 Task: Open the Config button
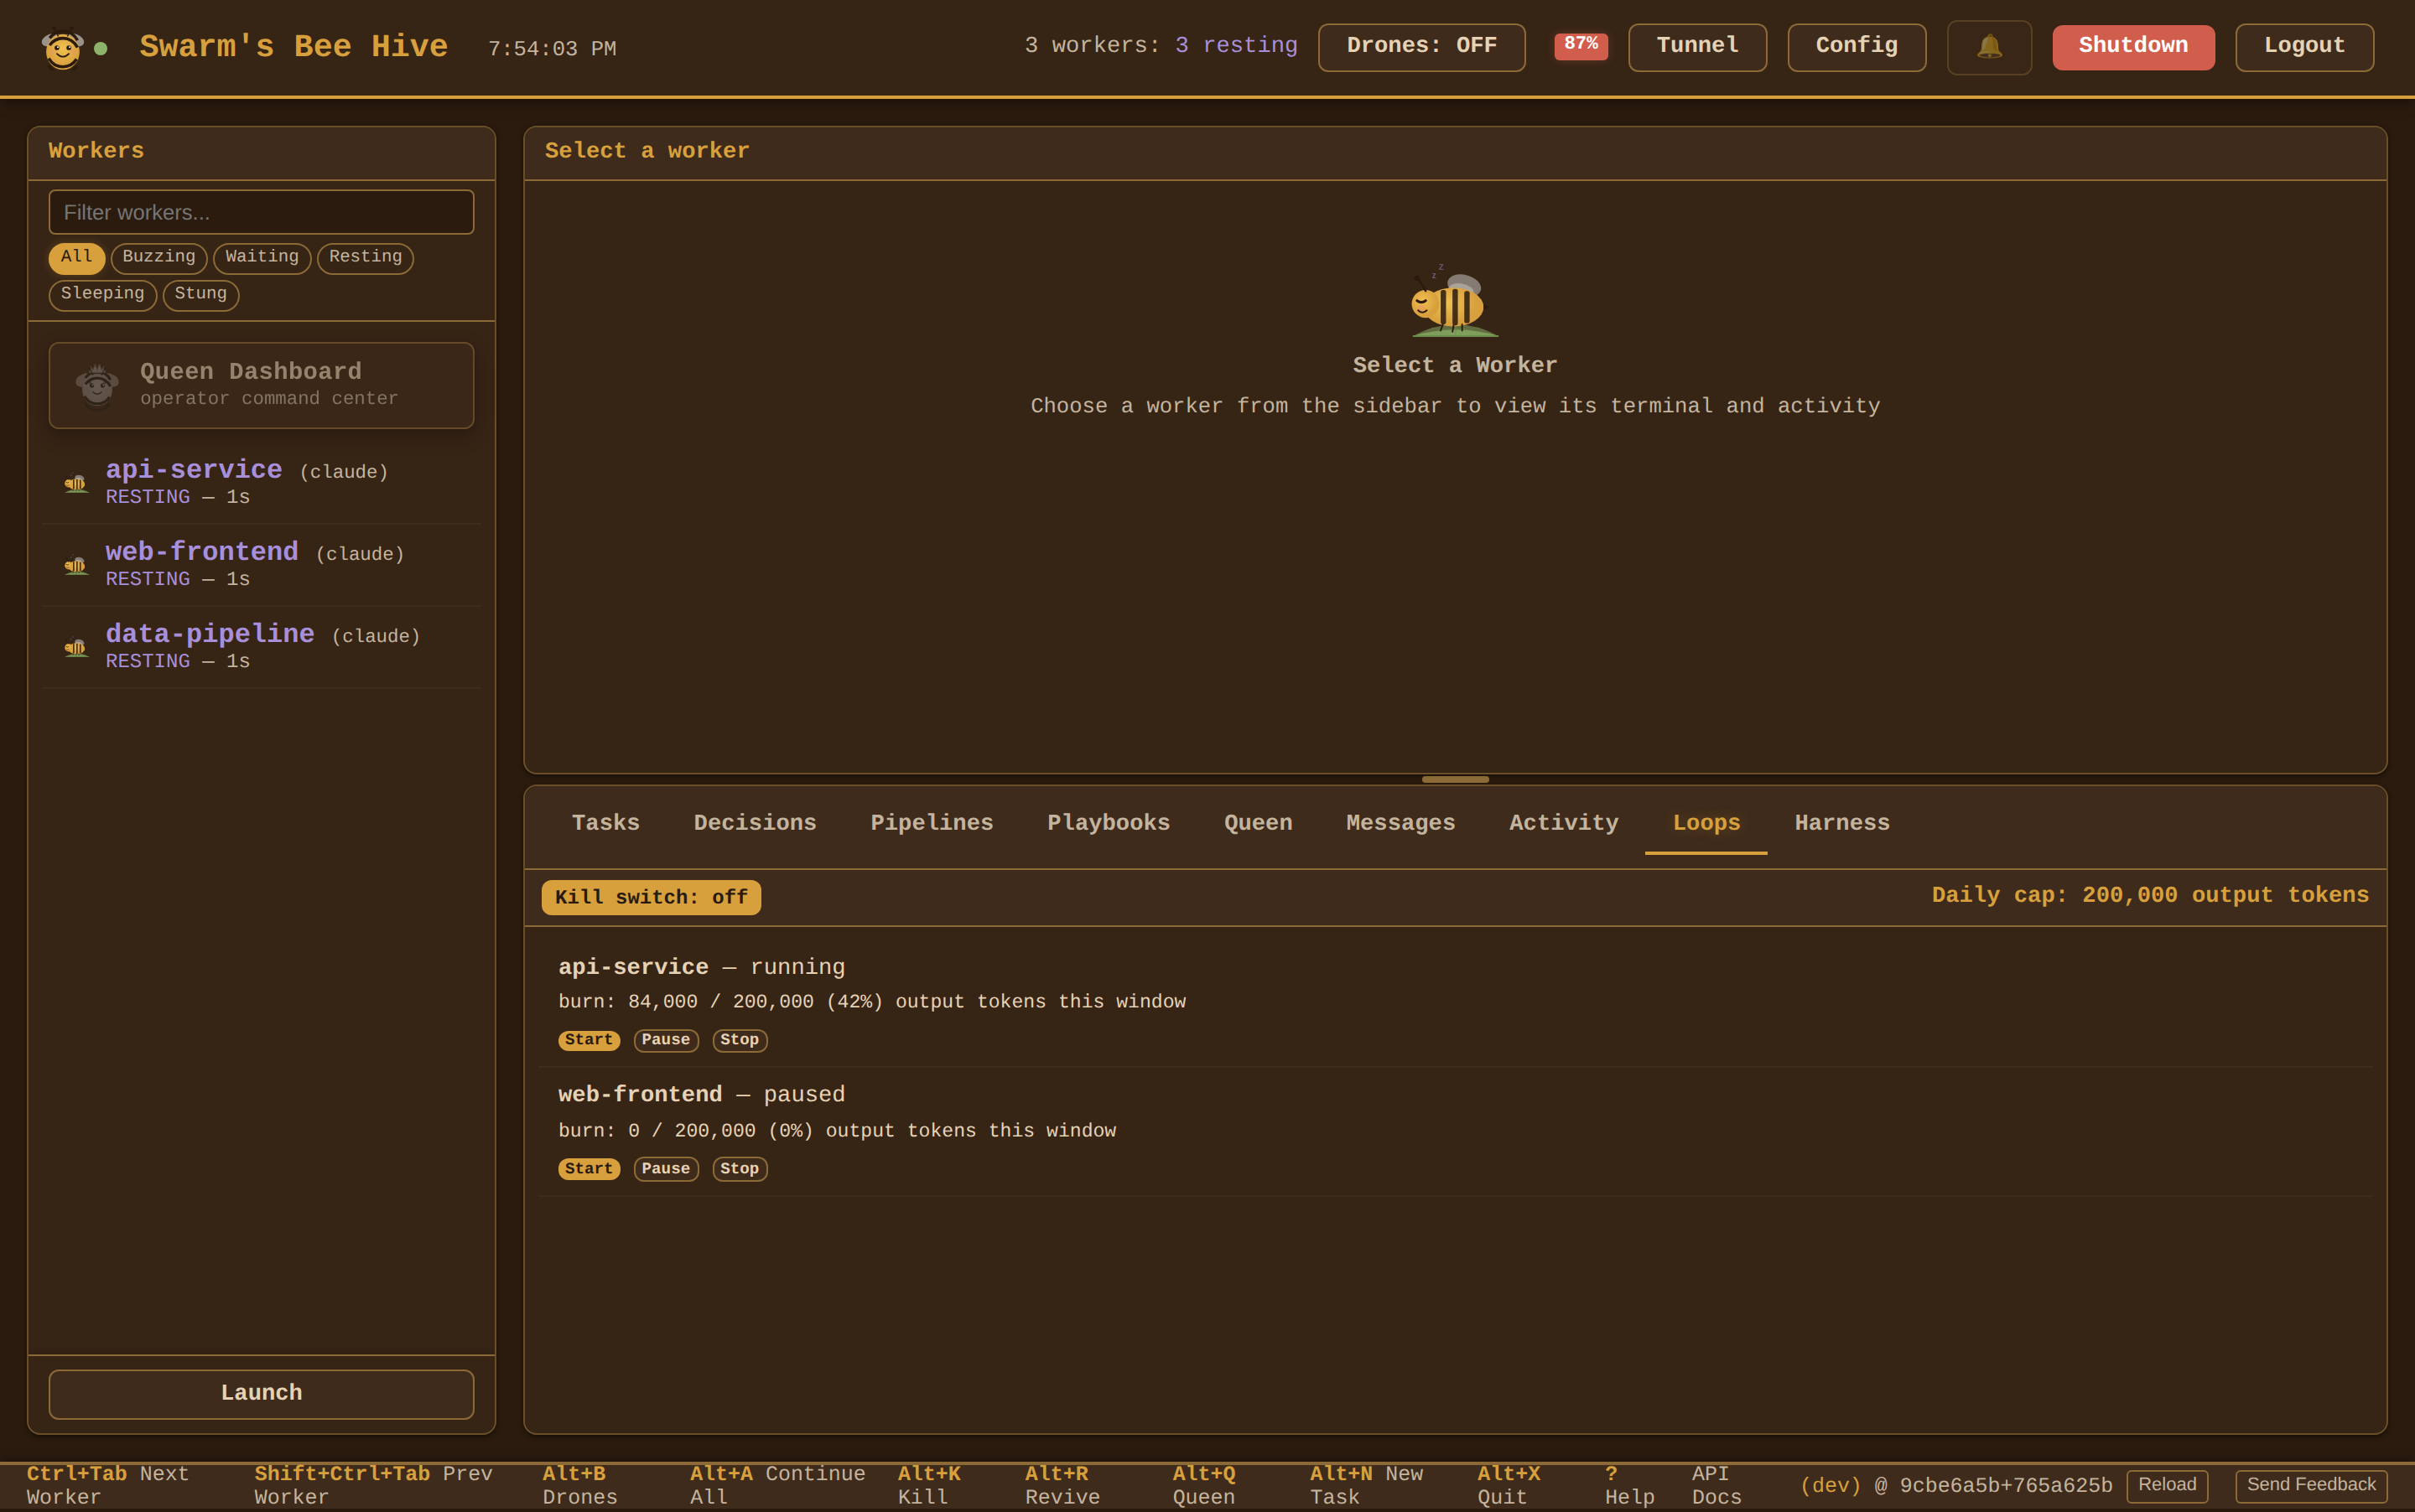[1857, 47]
